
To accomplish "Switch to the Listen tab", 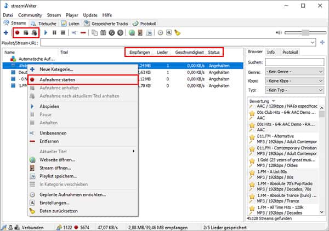I will (x=70, y=24).
